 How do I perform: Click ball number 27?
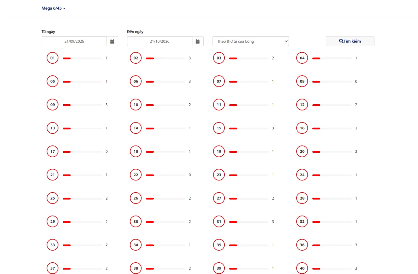219,198
